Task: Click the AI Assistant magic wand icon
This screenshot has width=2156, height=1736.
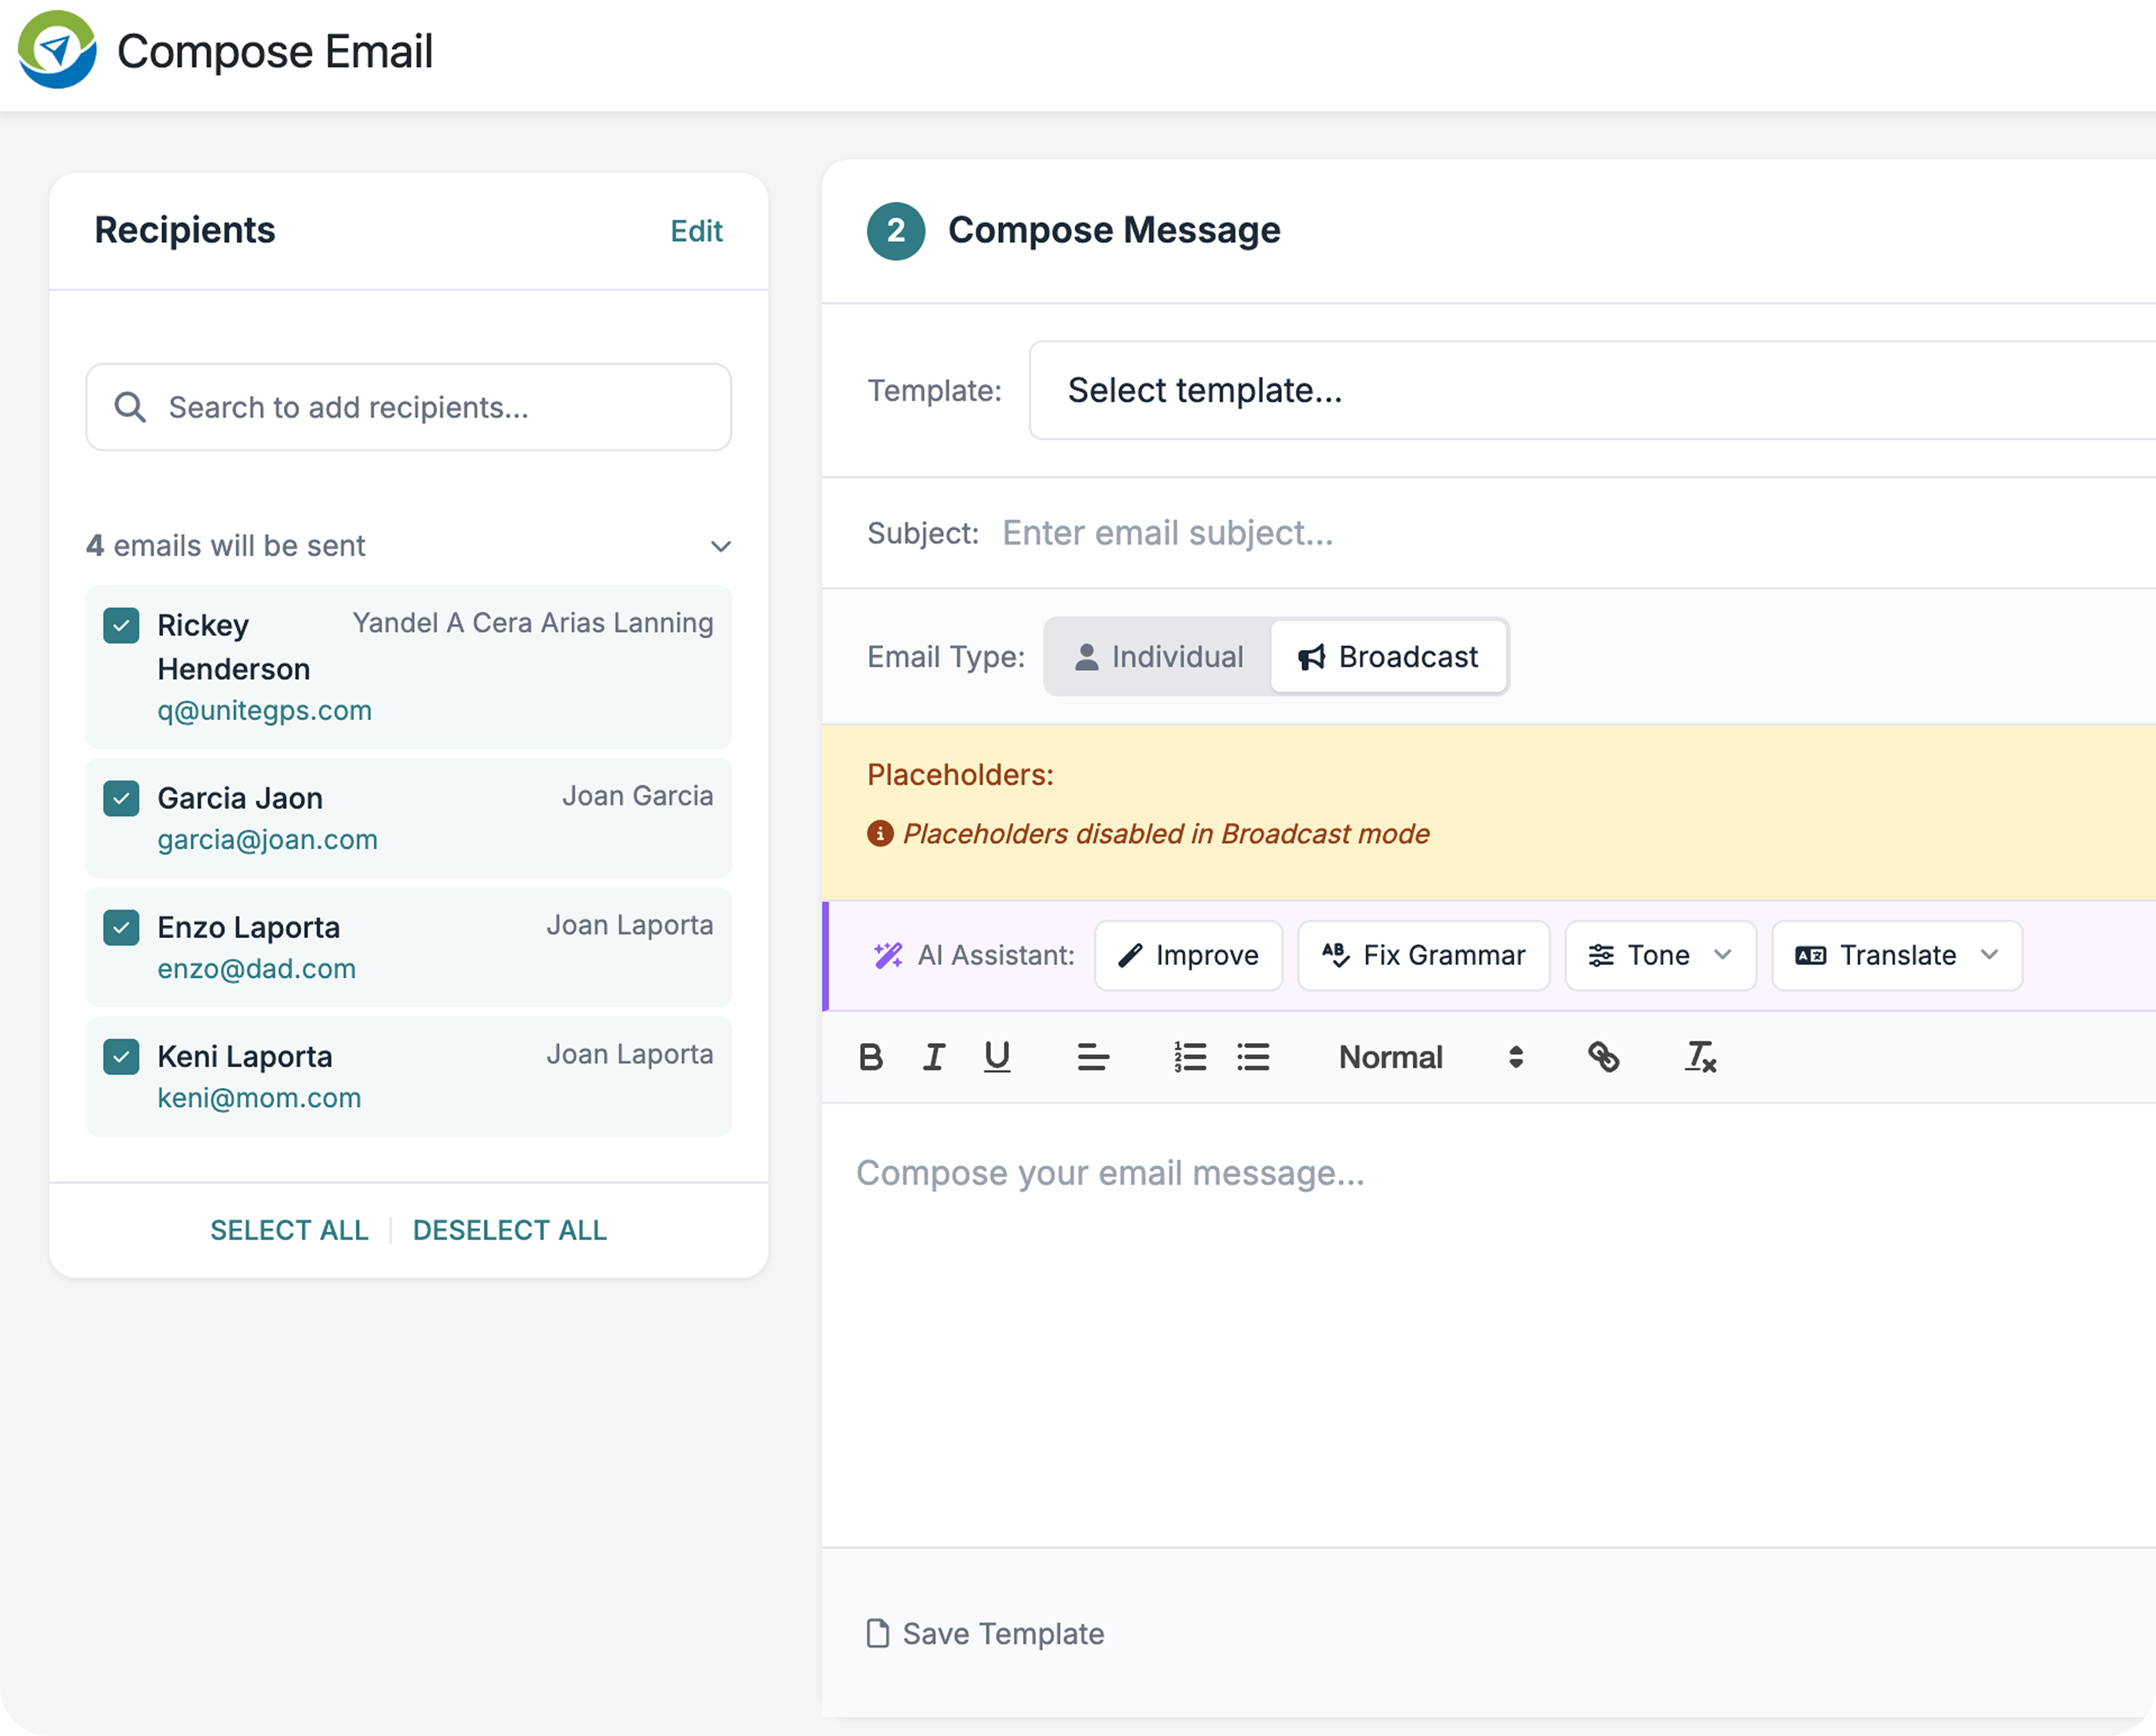Action: click(888, 956)
